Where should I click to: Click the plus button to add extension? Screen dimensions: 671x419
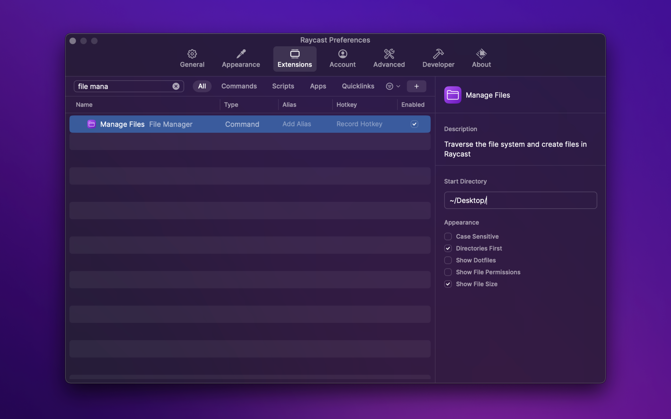coord(416,86)
